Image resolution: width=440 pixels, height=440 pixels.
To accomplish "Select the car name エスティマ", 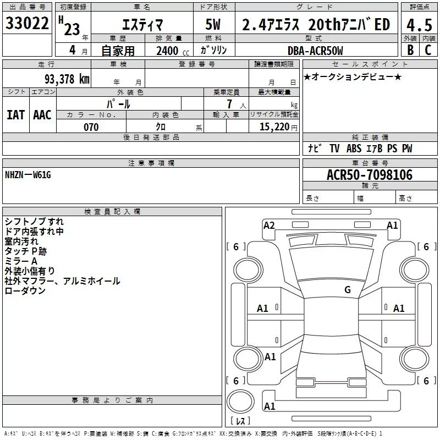I will 142,25.
